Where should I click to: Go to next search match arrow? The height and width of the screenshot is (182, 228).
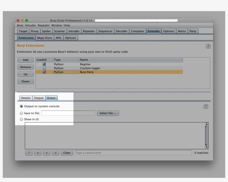coord(56,153)
